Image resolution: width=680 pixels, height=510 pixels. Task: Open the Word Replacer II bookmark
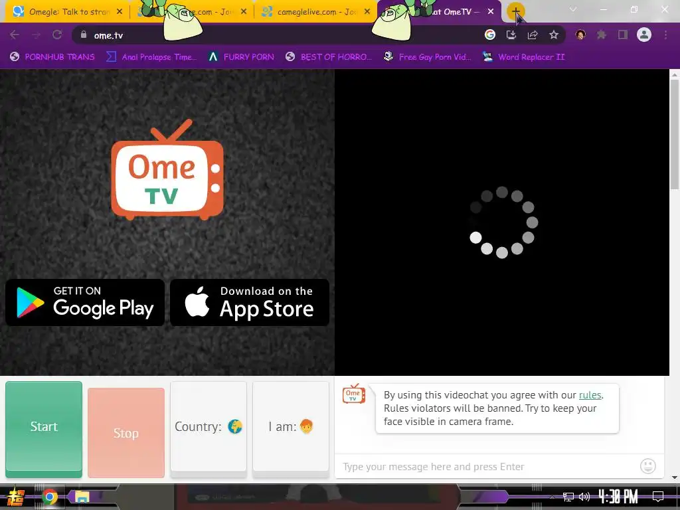coord(524,57)
